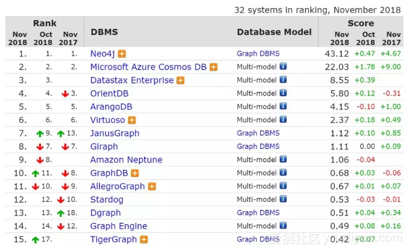
Task: Open the Stardog link
Action: pyautogui.click(x=107, y=200)
